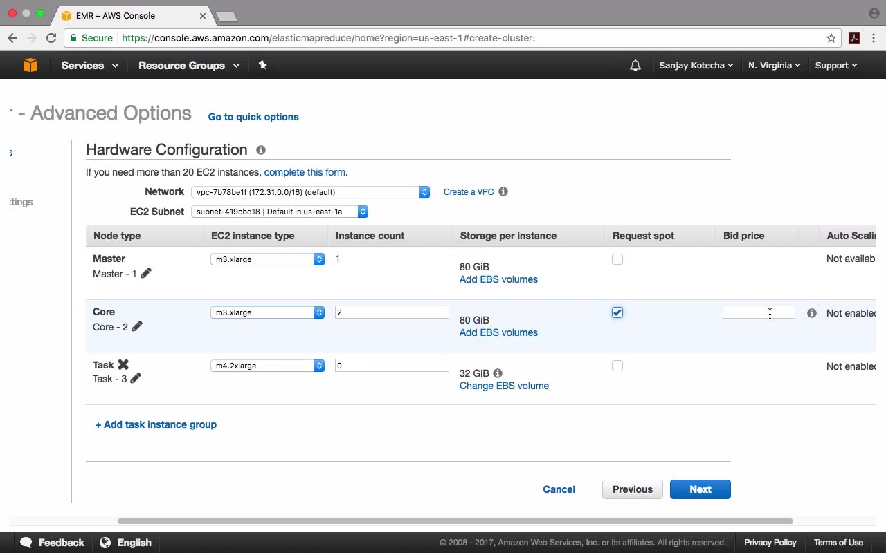Click the Feedback speech bubble icon

point(26,543)
